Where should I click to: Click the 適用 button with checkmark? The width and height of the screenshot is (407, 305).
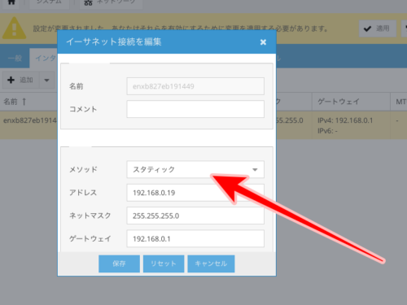click(378, 28)
